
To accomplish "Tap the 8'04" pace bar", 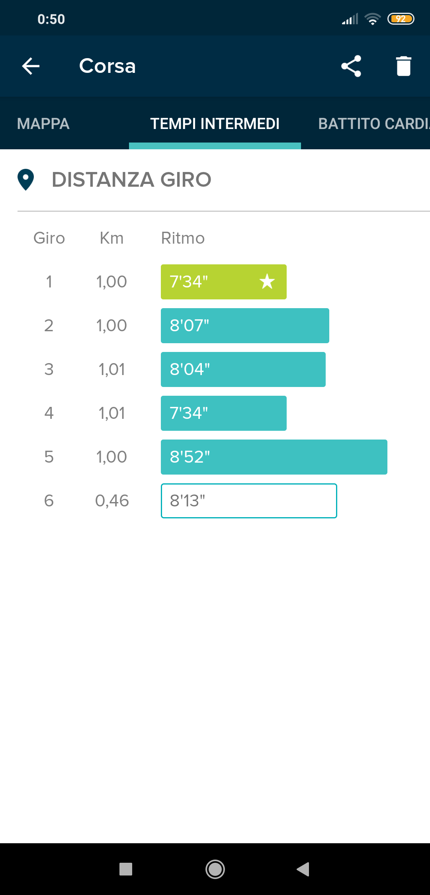I will 243,369.
